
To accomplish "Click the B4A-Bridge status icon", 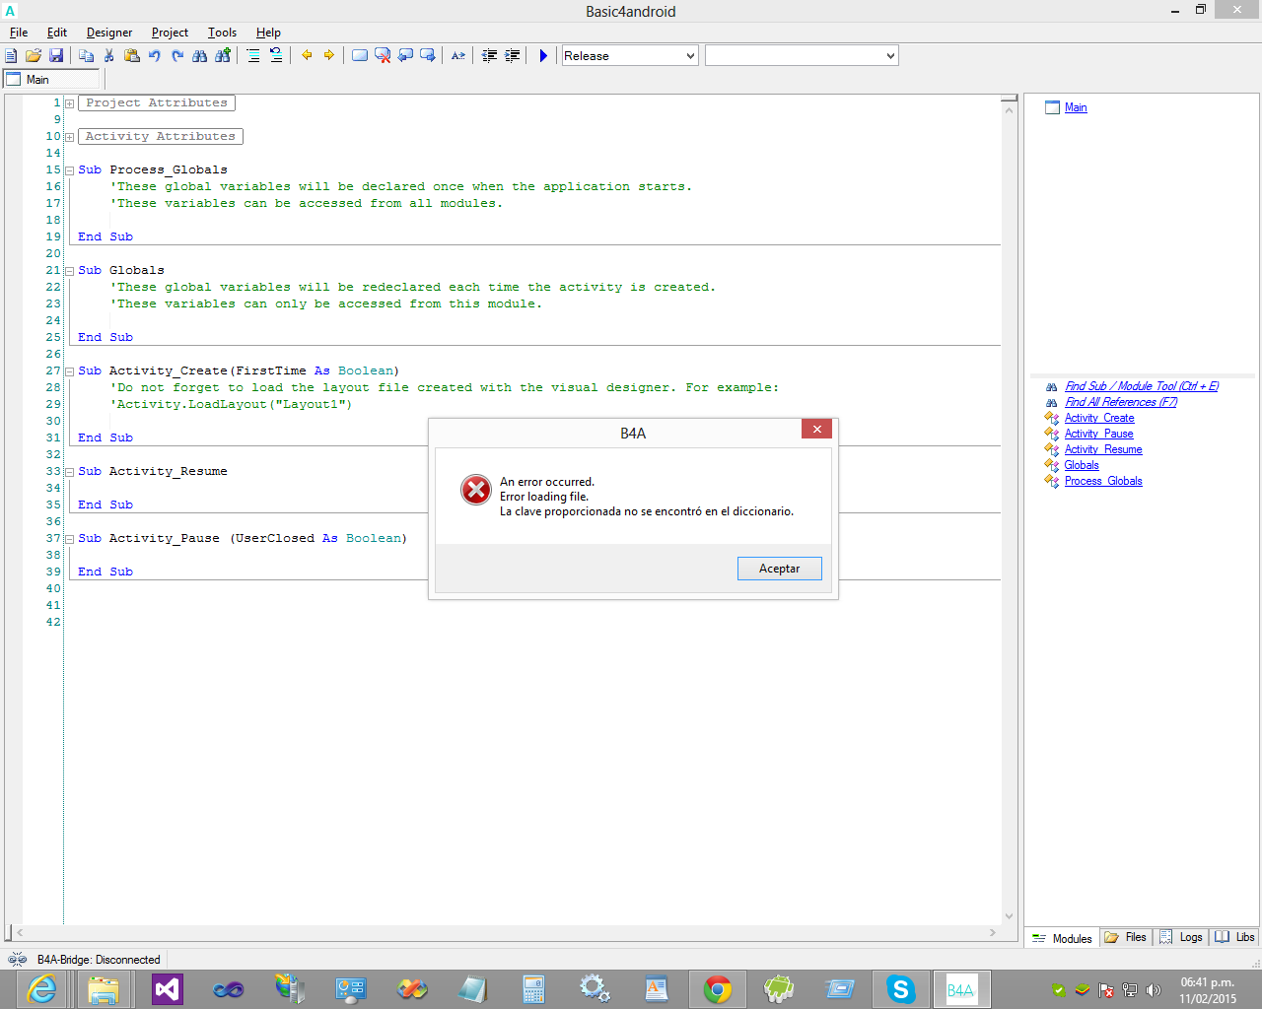I will (17, 960).
